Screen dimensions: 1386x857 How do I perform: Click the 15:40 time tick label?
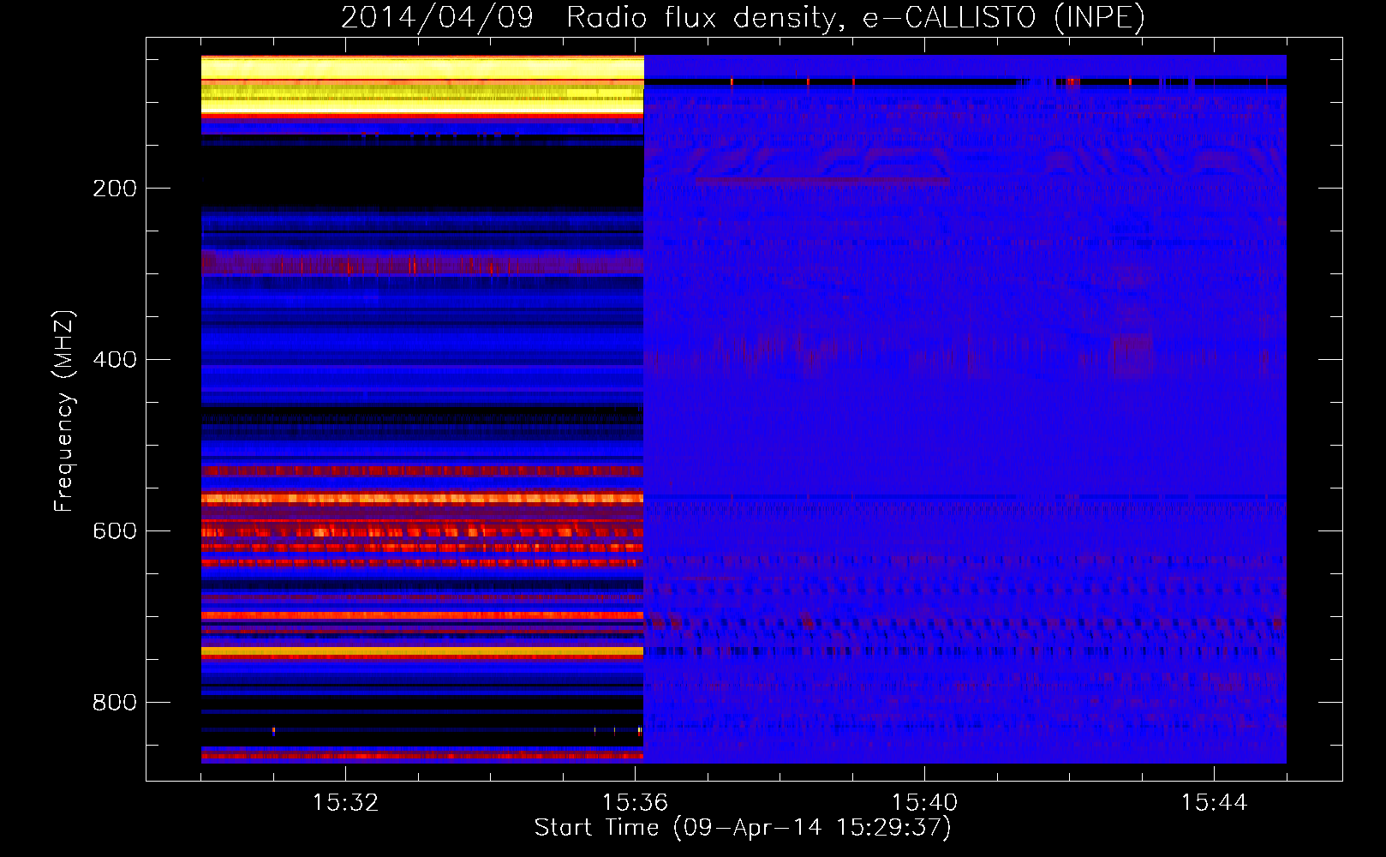click(924, 803)
